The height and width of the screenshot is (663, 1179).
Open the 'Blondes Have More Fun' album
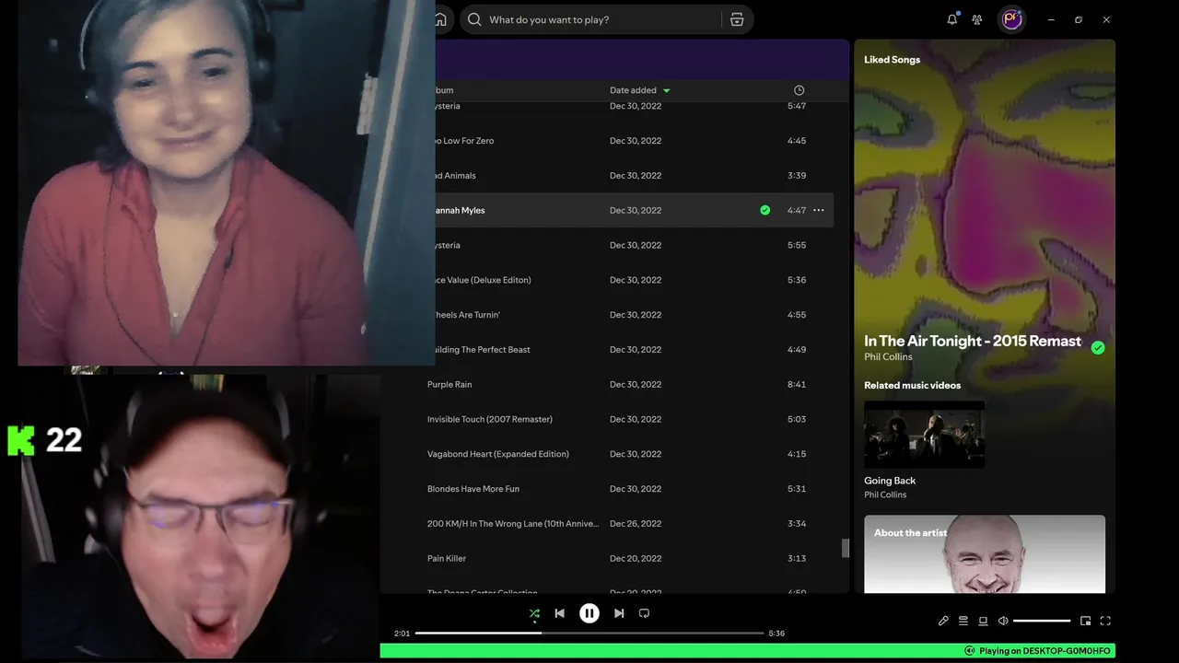tap(473, 489)
